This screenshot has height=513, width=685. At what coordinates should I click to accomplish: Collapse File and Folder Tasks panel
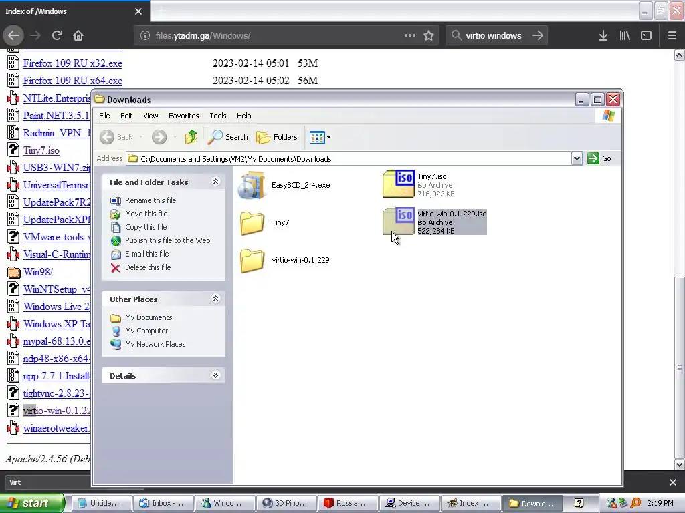[x=215, y=182]
